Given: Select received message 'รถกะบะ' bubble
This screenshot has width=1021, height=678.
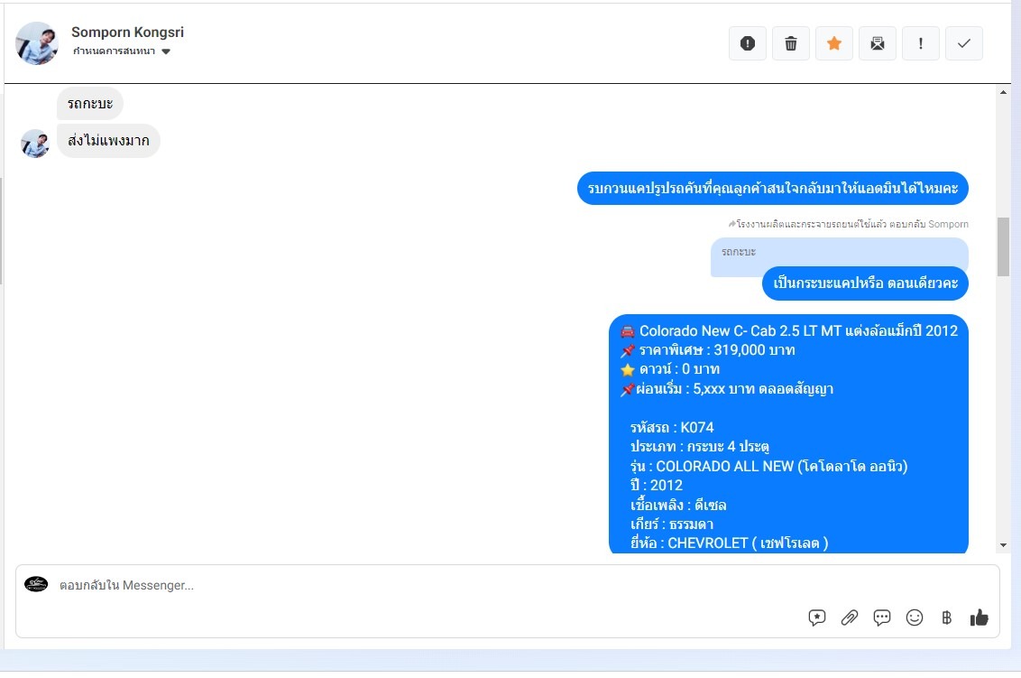Looking at the screenshot, I should tap(90, 104).
